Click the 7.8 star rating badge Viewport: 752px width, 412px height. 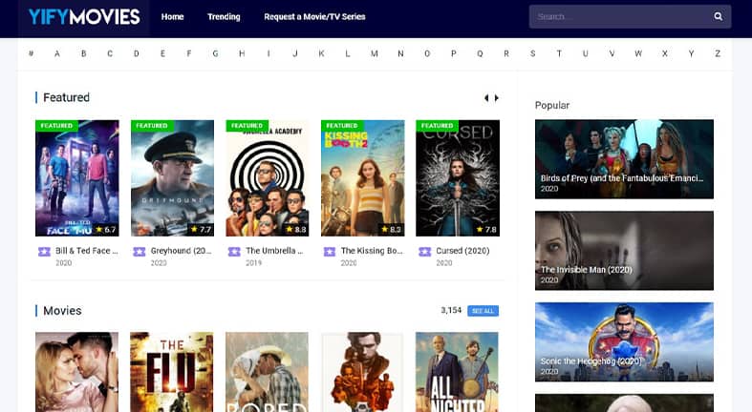[x=486, y=230]
